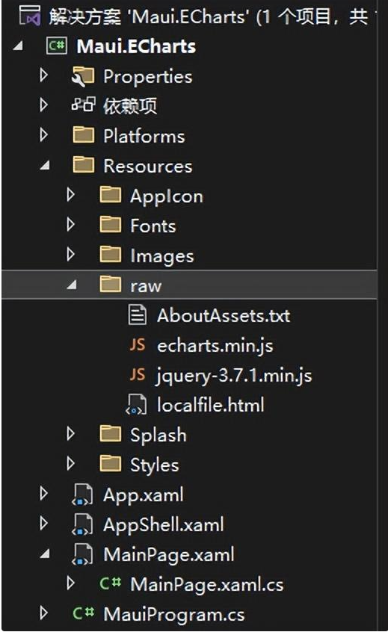Click the C# project icon for Maui.ECharts

pos(57,46)
